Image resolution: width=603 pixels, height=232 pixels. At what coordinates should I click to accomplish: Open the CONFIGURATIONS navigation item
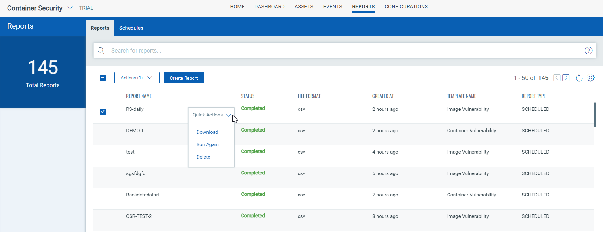tap(406, 7)
